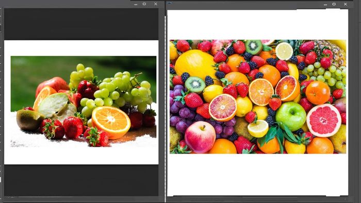The height and width of the screenshot is (203, 361).
Task: Minimize the left fruit-and-grapes document window
Action: click(136, 4)
